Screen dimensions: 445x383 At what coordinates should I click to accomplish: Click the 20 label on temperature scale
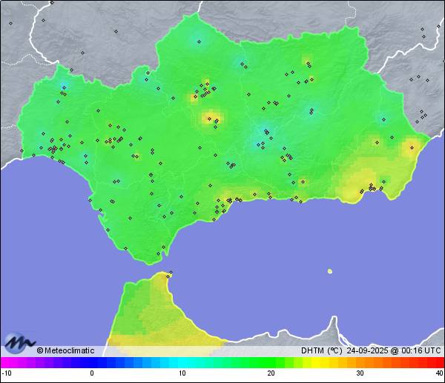tap(271, 373)
